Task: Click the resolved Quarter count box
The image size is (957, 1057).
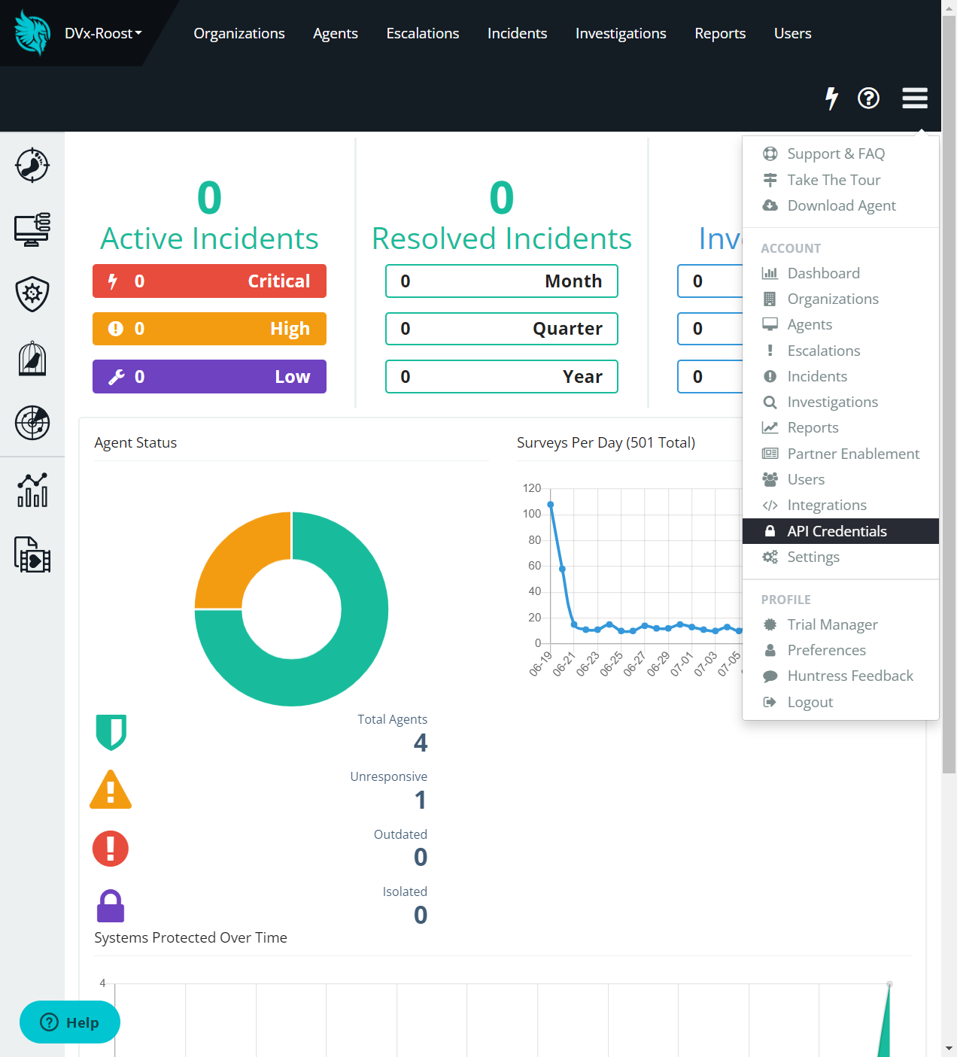Action: [502, 329]
